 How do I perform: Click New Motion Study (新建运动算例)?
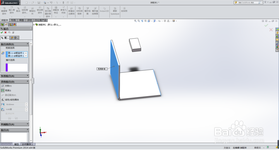71,11
